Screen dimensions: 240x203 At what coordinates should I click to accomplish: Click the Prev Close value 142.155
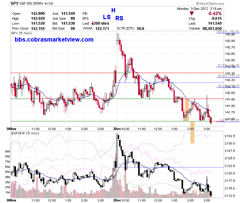[38, 29]
